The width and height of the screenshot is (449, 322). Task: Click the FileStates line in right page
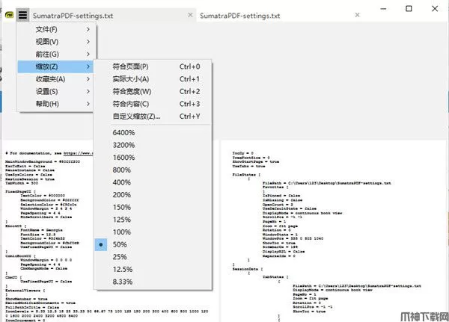click(x=246, y=174)
